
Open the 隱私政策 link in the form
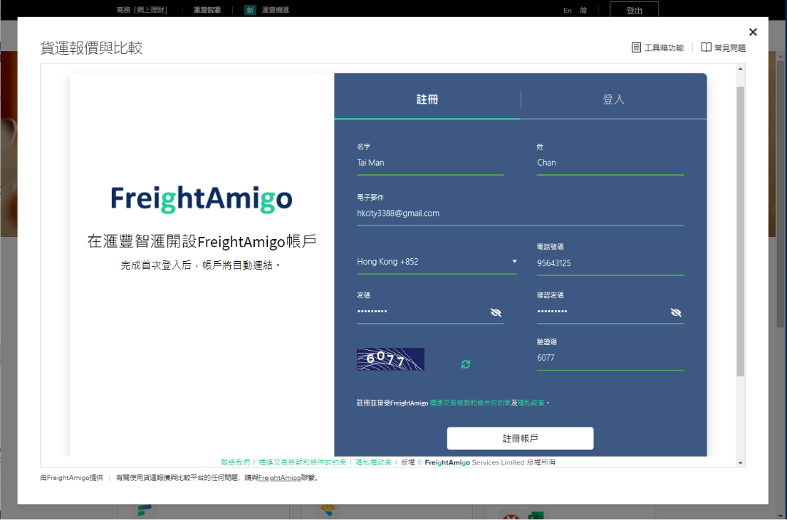tap(531, 403)
